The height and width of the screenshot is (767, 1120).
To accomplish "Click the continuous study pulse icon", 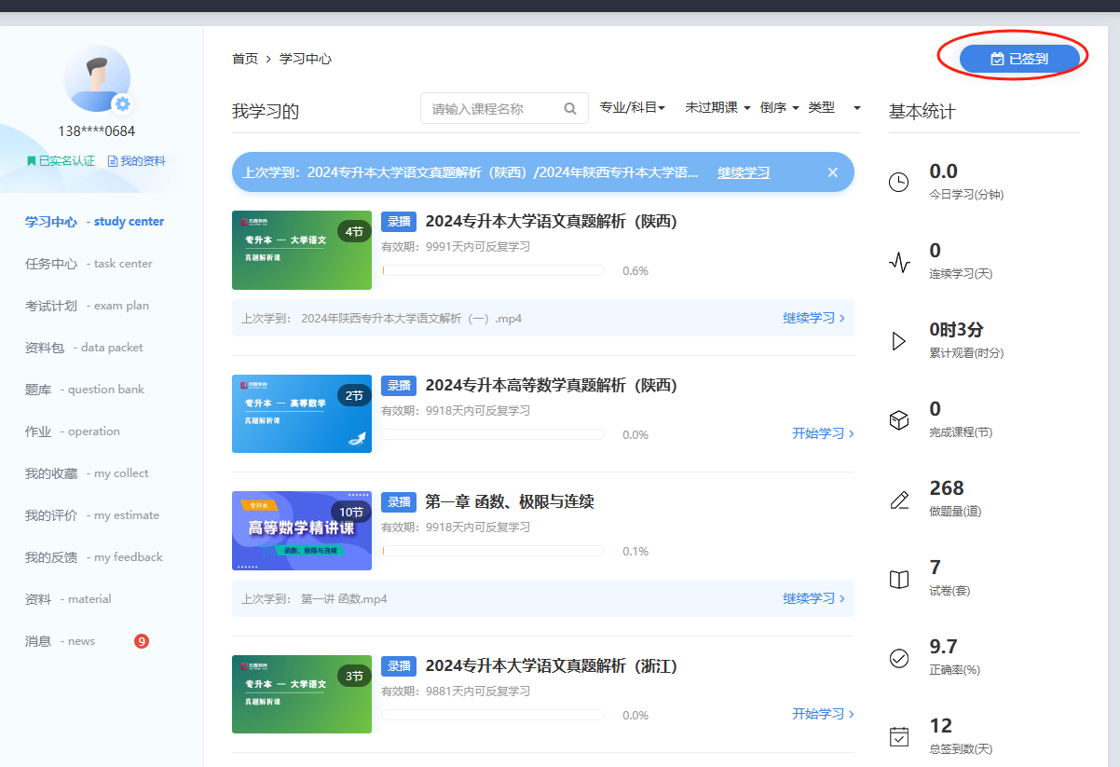I will point(898,262).
